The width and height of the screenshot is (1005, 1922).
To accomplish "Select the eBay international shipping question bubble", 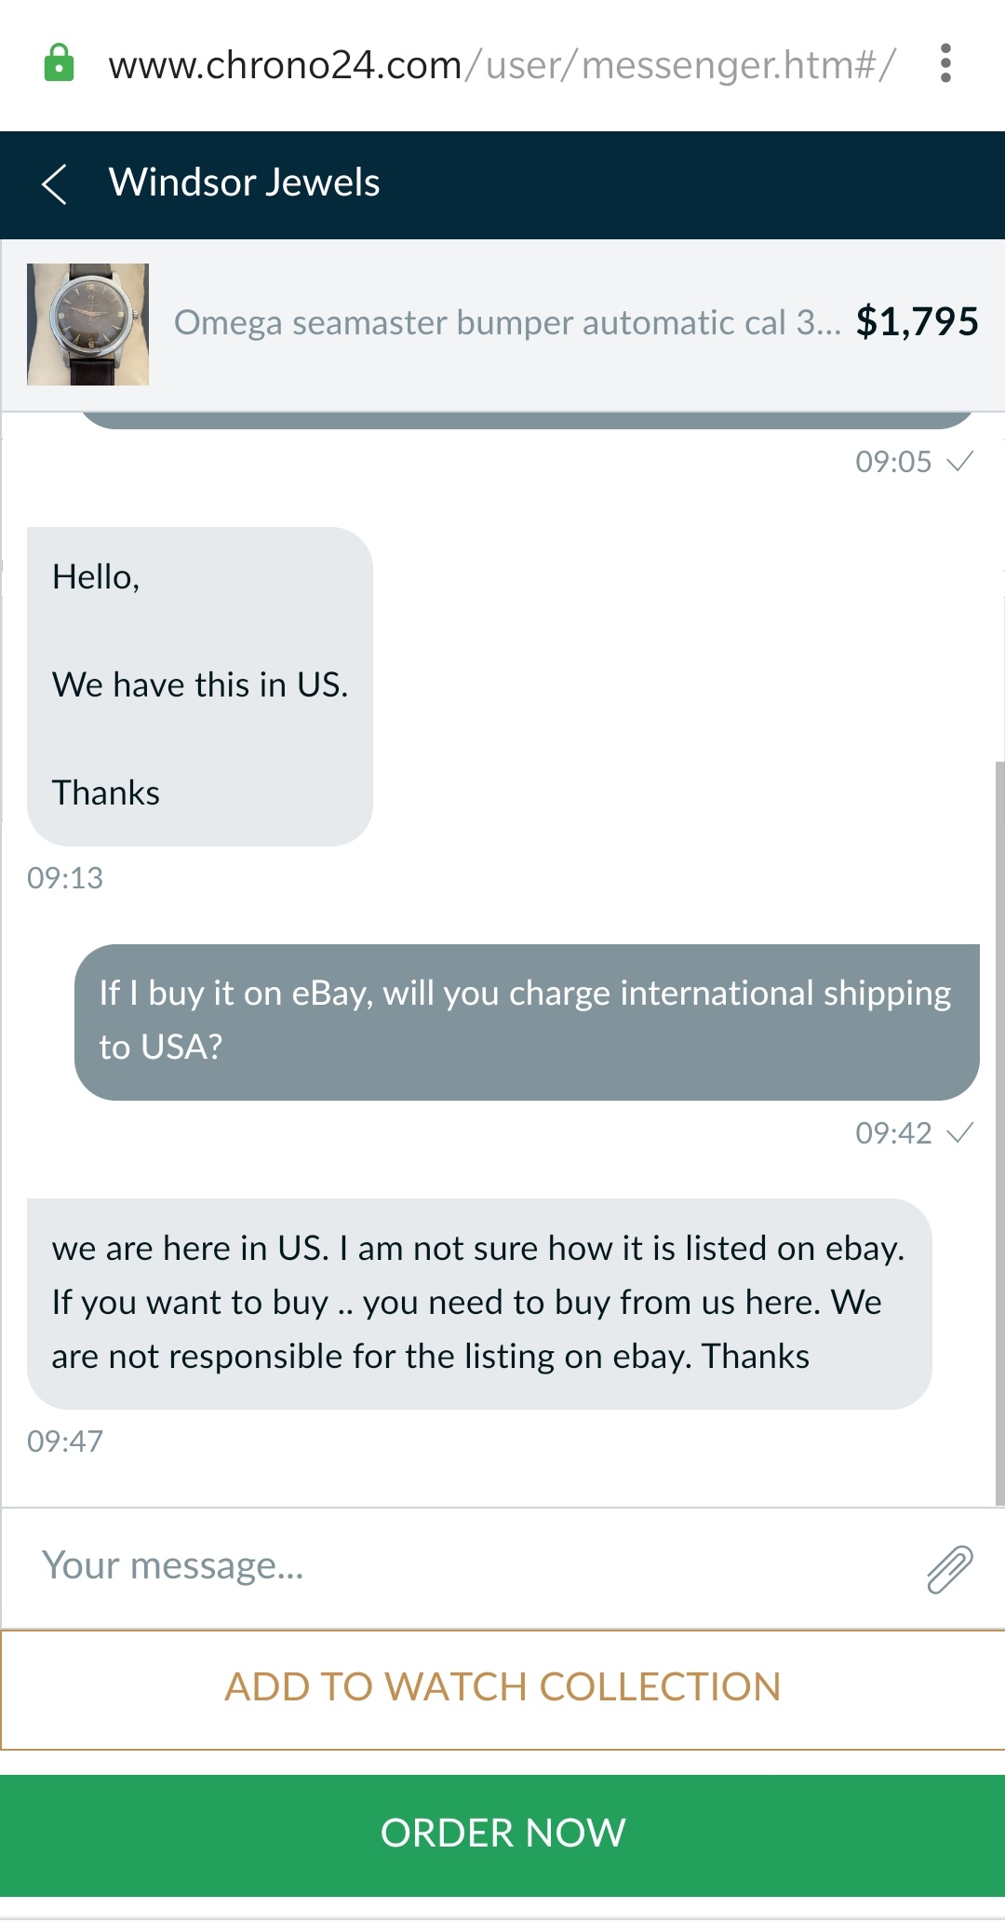I will point(526,1021).
